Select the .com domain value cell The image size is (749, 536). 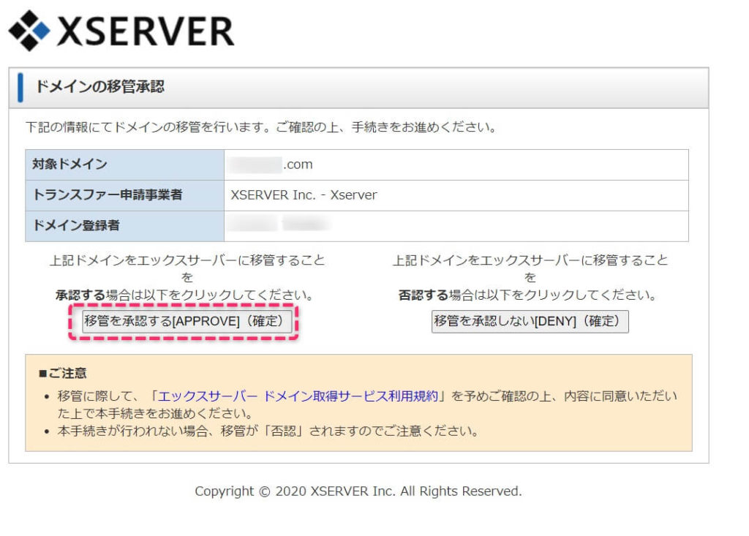(456, 165)
